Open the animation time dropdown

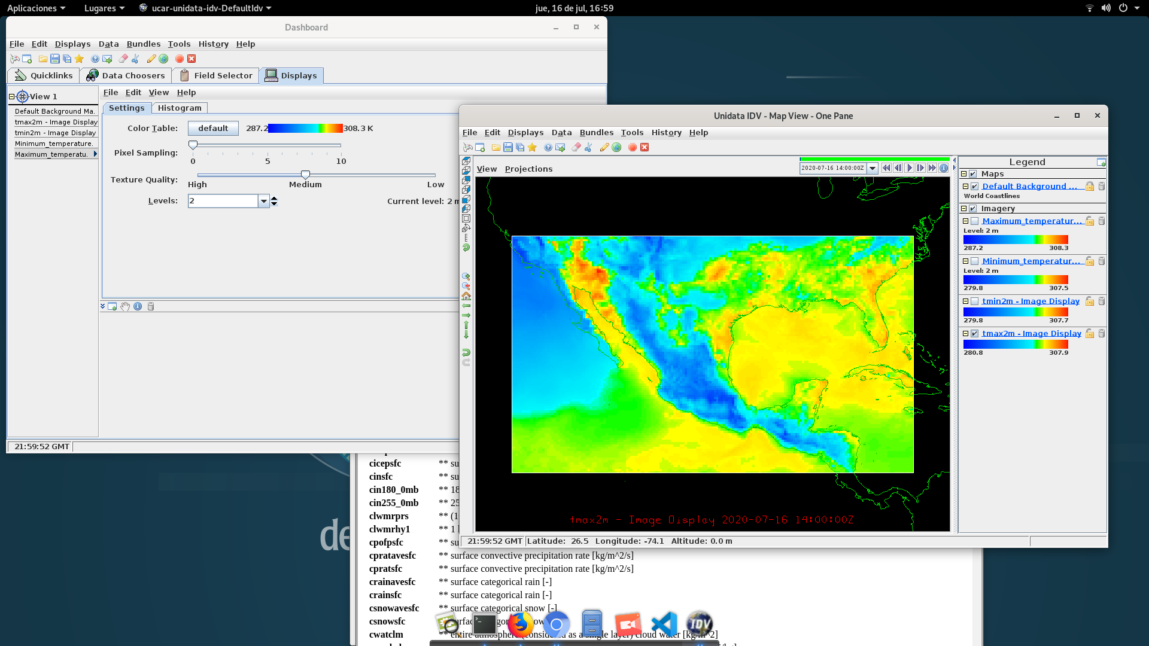[x=873, y=168]
